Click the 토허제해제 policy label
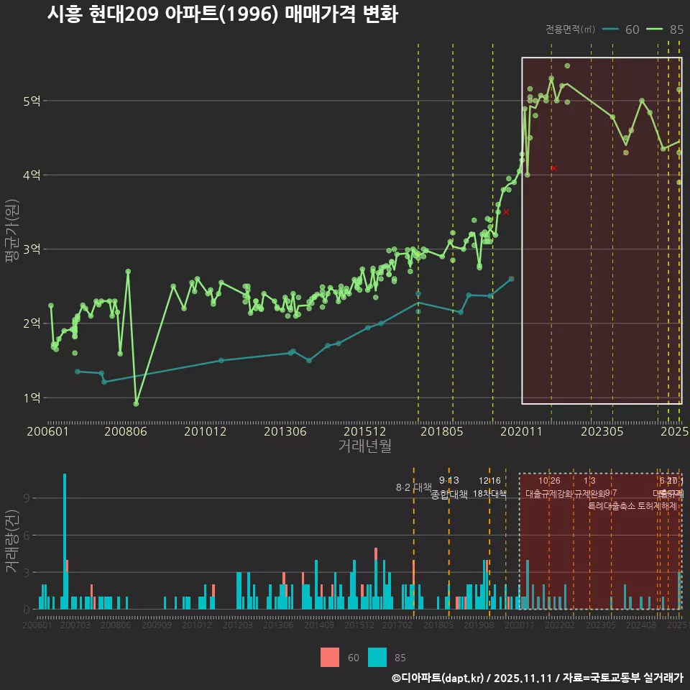This screenshot has height=690, width=690. point(658,505)
